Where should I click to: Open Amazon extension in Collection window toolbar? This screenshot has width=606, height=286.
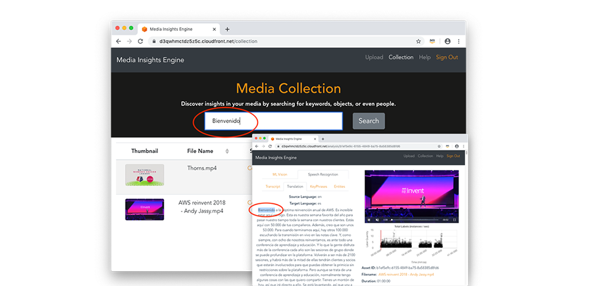click(432, 41)
